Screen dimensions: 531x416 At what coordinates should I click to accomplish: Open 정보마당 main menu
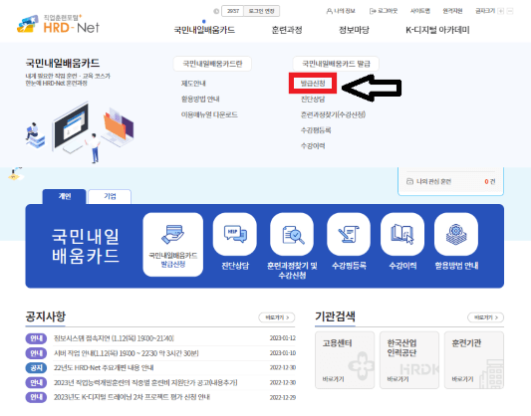pos(354,30)
